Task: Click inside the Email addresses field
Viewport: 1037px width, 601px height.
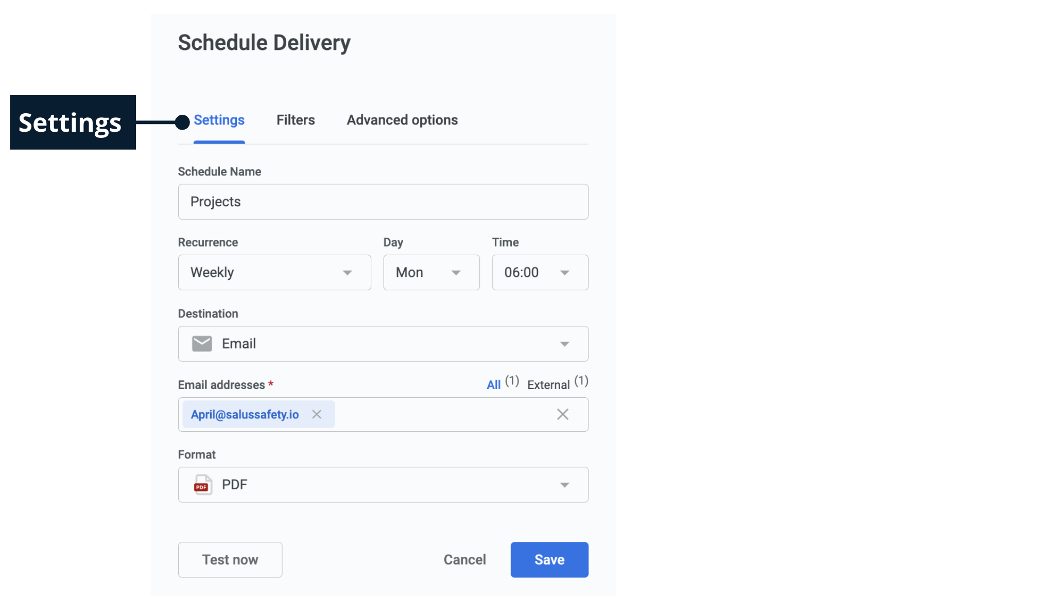Action: (x=443, y=414)
